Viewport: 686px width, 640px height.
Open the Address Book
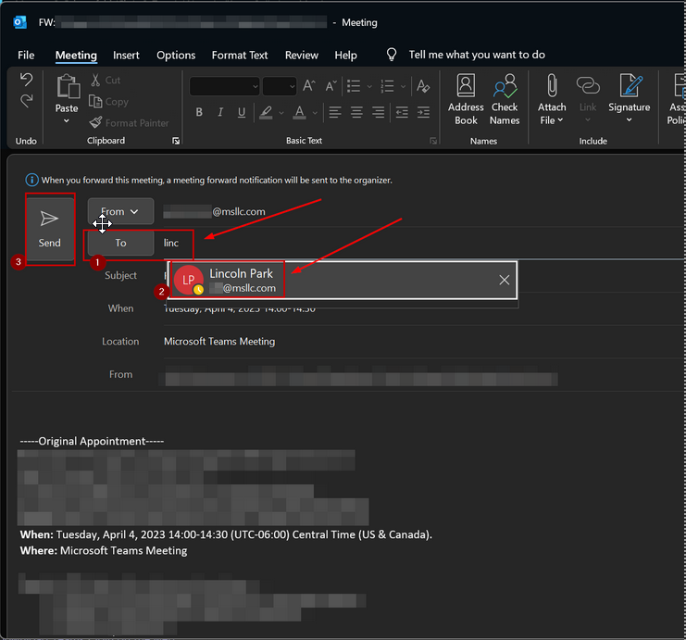[466, 100]
